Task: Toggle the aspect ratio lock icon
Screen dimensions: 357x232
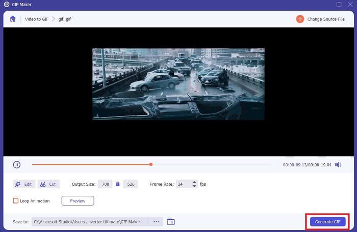Action: 118,184
